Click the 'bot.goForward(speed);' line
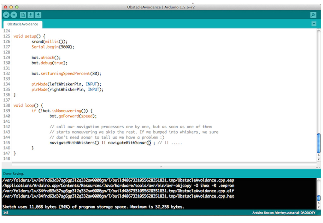 [x=73, y=116]
